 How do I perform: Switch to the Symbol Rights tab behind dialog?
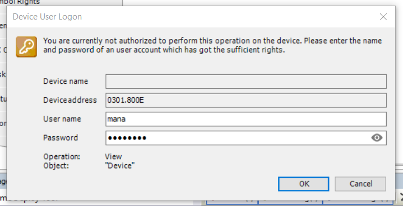(x=20, y=2)
